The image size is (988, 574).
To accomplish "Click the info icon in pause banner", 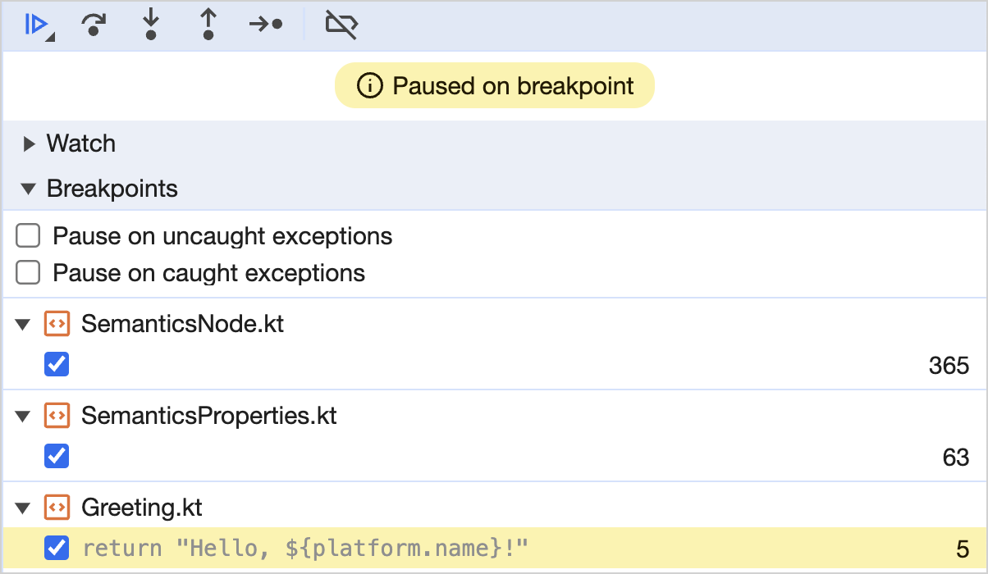I will (x=370, y=85).
